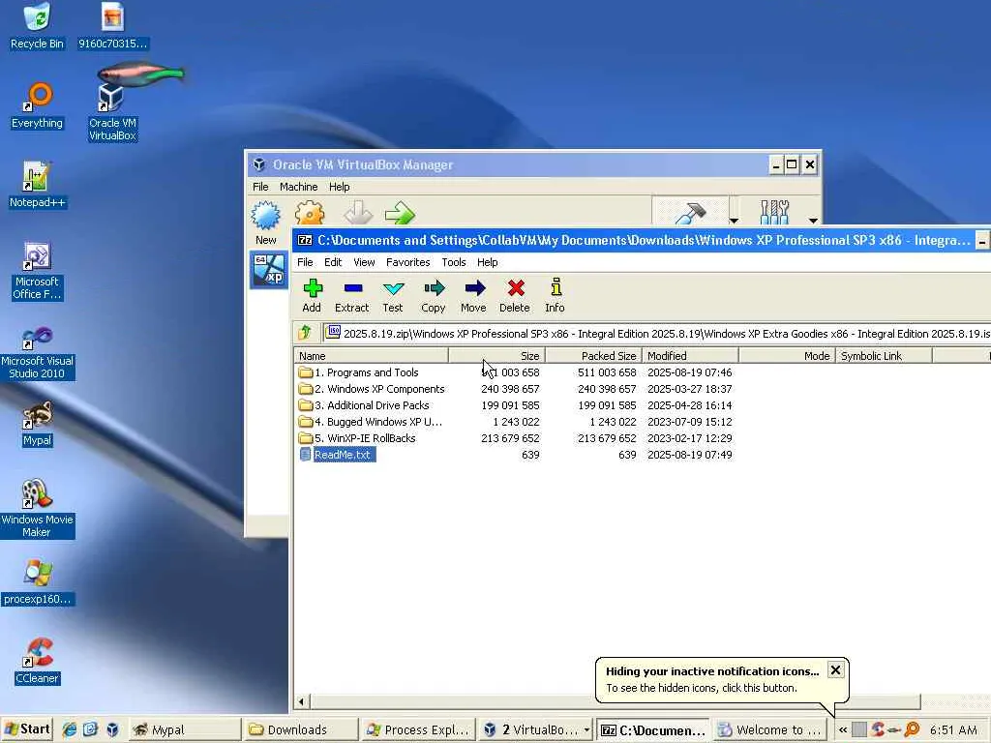Select the procexp160 desktop icon
Viewport: 991px width, 743px height.
38,582
